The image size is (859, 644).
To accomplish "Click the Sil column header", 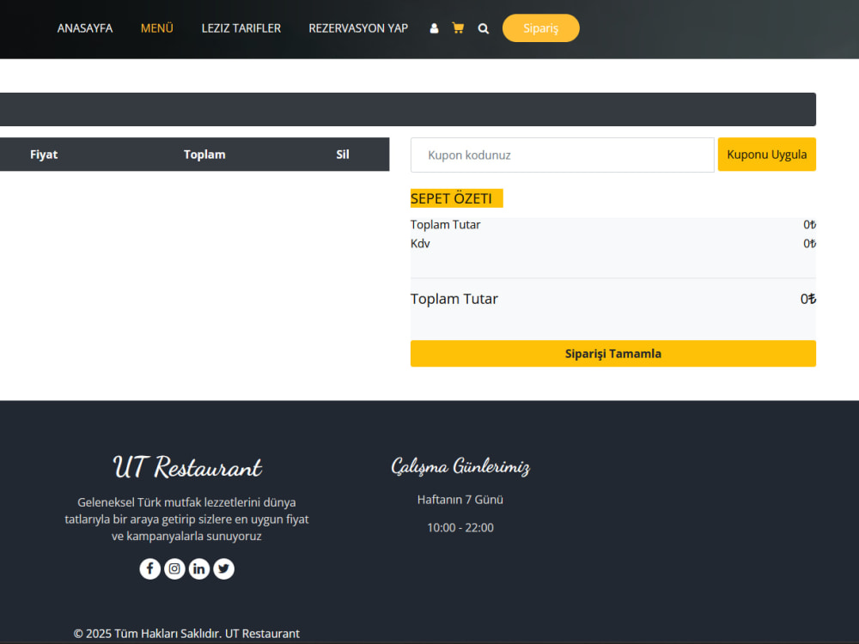I will 343,155.
